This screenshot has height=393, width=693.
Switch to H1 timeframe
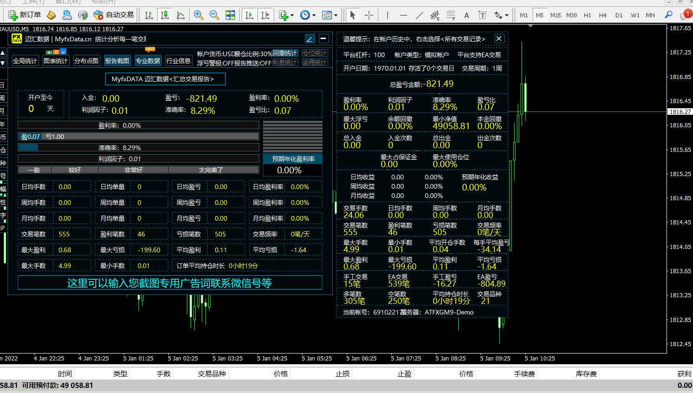(587, 15)
